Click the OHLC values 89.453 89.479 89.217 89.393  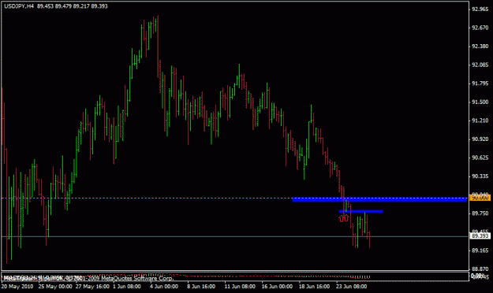click(73, 6)
